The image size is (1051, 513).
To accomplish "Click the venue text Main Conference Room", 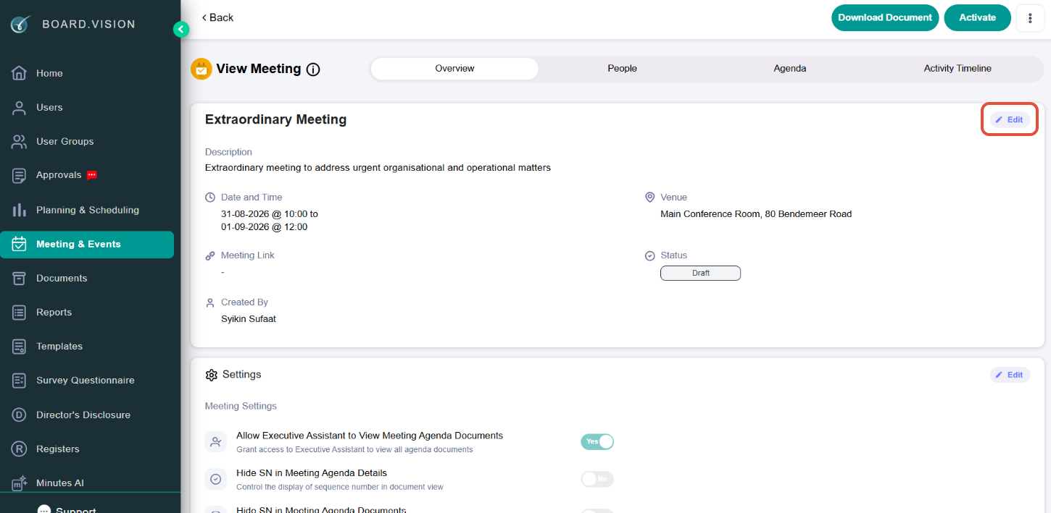I will pyautogui.click(x=756, y=214).
